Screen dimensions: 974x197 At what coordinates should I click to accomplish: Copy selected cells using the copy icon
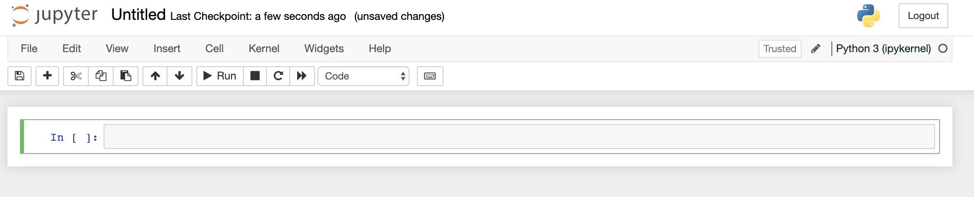[x=101, y=76]
